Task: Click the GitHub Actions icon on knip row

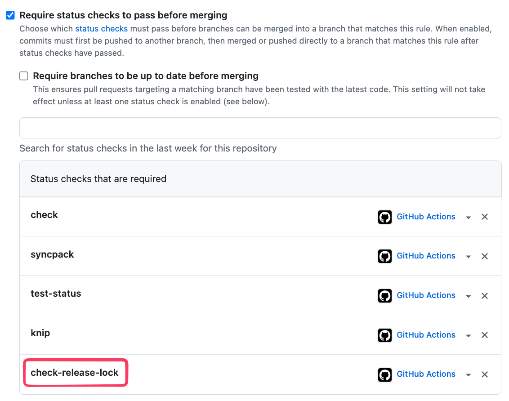Action: [385, 335]
